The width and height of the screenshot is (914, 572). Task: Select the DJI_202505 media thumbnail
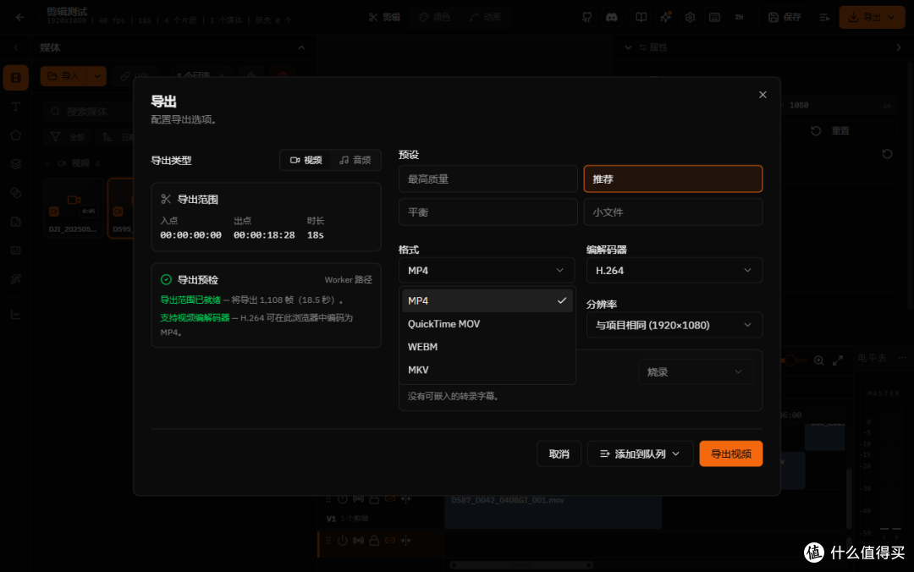pyautogui.click(x=74, y=208)
